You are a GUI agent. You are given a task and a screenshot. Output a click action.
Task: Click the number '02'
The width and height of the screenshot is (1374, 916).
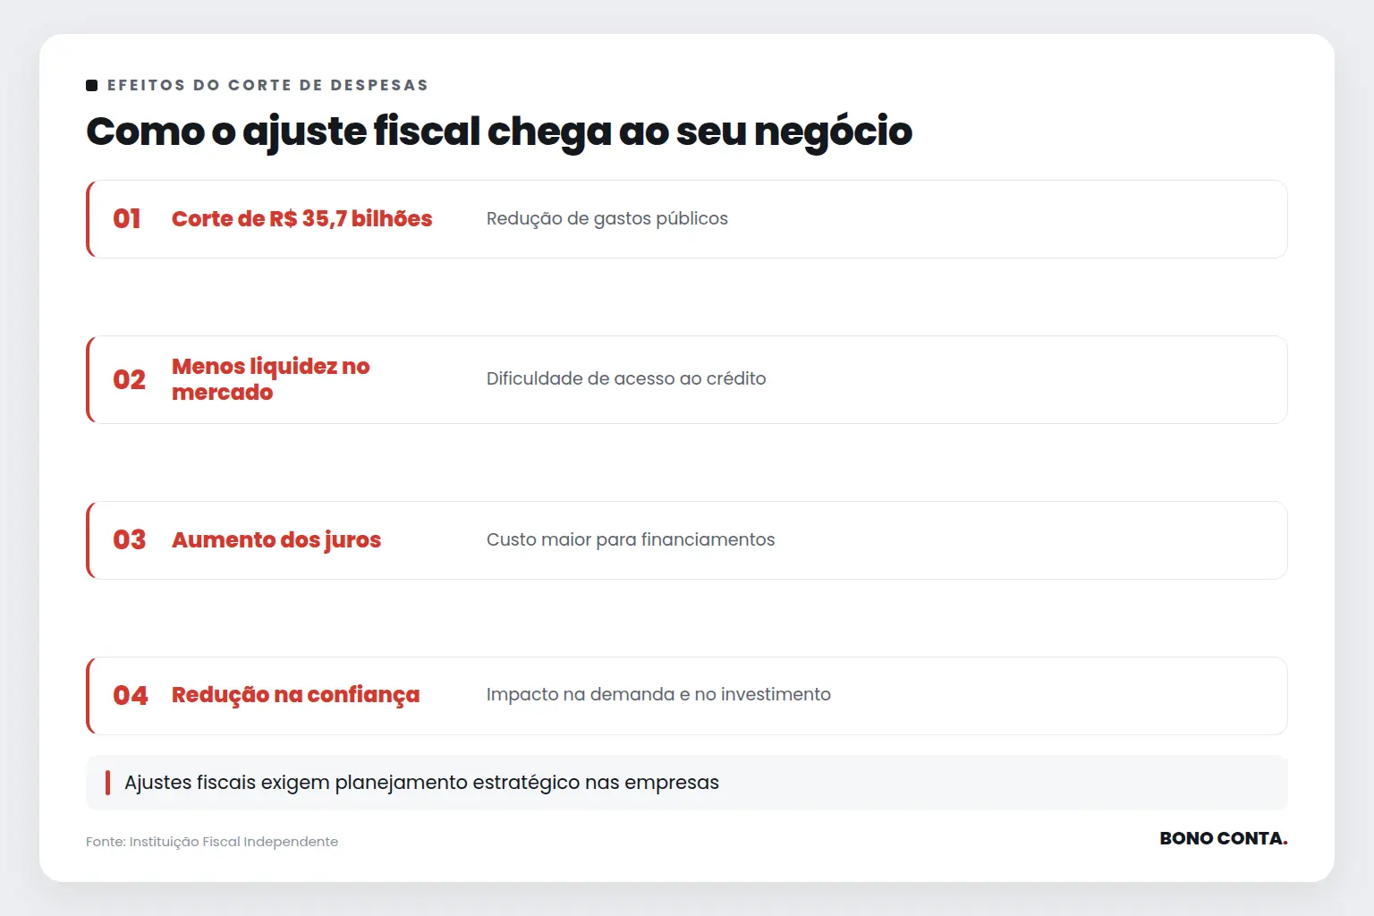pyautogui.click(x=129, y=380)
